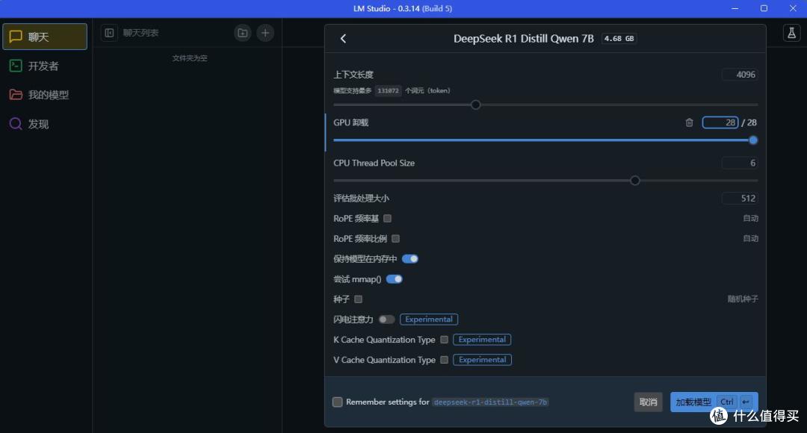Click the CPU Thread Pool Size slider handle

point(635,181)
